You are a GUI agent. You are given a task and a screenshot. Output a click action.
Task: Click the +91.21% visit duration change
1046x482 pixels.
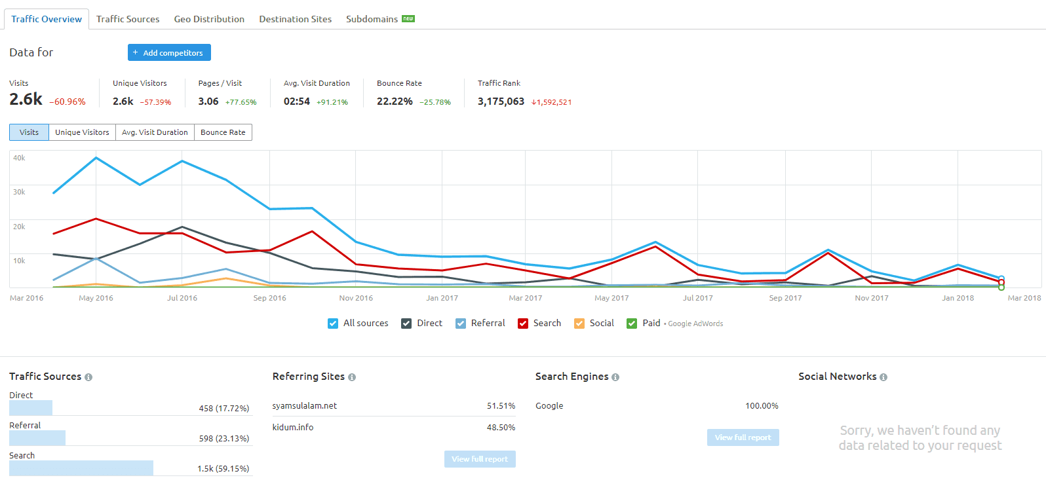[332, 102]
